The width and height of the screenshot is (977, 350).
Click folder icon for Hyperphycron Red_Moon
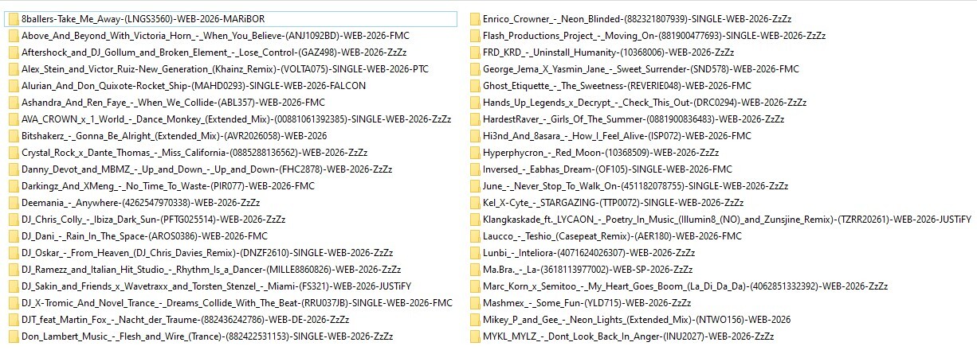click(474, 153)
